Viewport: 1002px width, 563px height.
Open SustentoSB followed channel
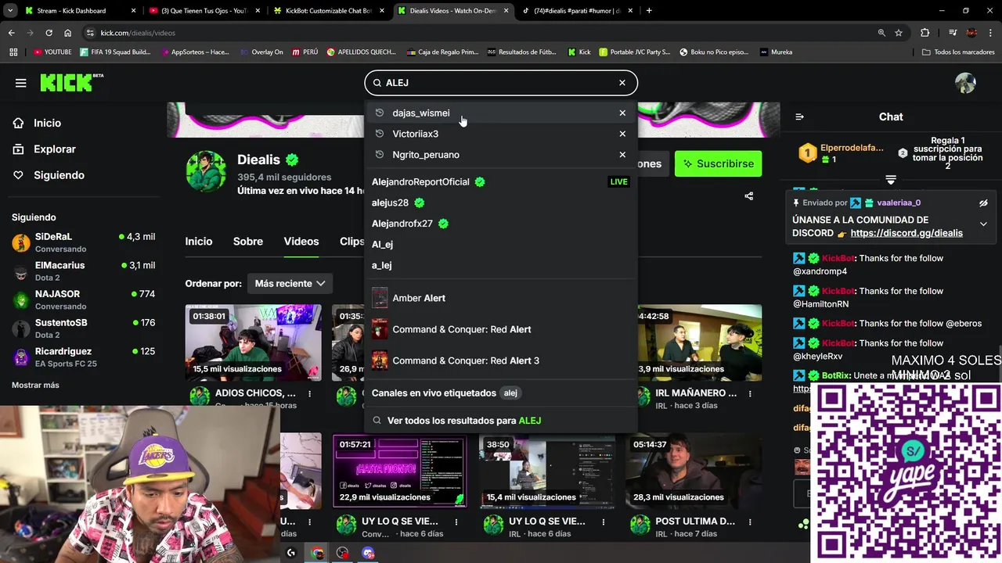click(82, 328)
